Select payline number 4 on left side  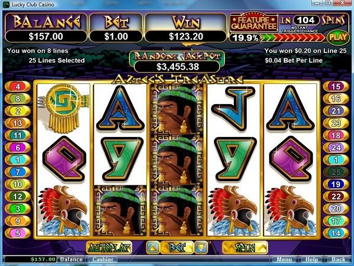point(18,86)
